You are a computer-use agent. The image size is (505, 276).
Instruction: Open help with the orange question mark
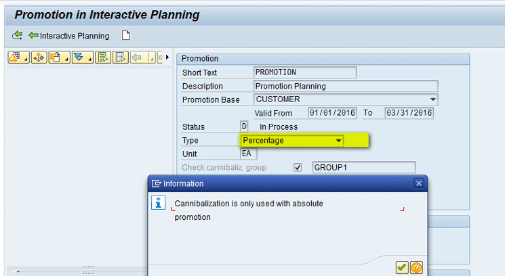point(416,267)
